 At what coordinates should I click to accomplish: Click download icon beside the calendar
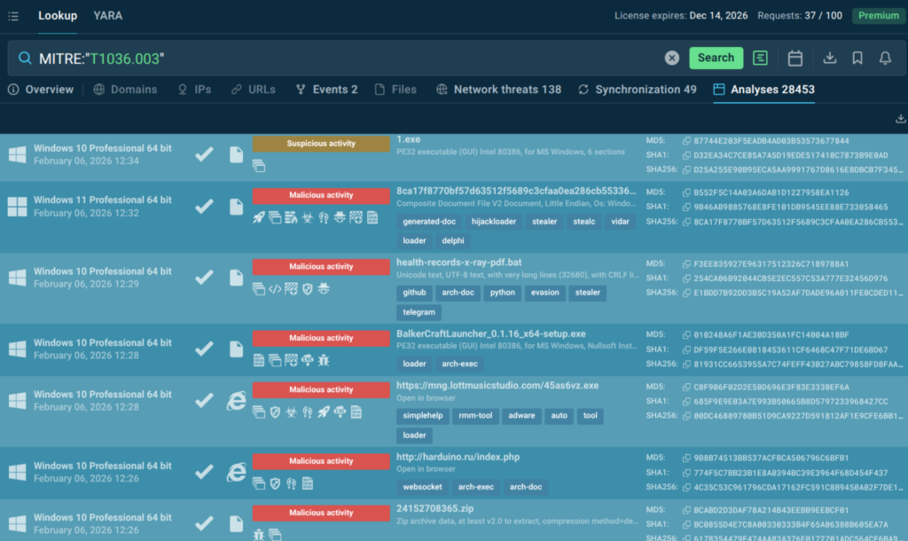(830, 58)
